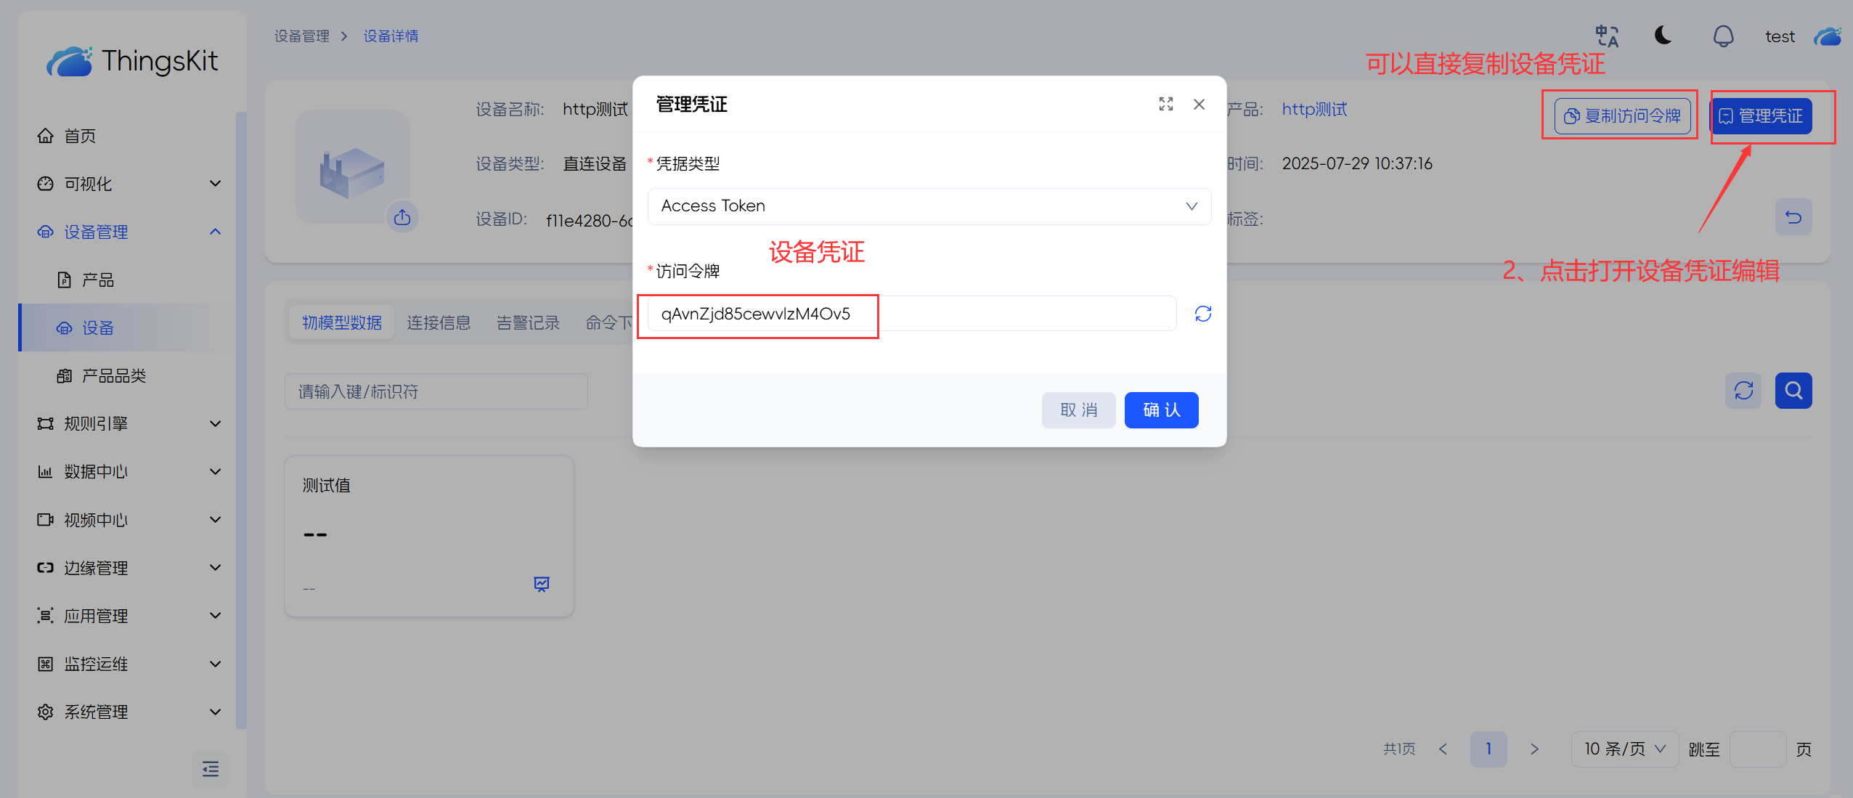Click the 确认 confirm button
Screen dimensions: 1853x798
pyautogui.click(x=1160, y=410)
